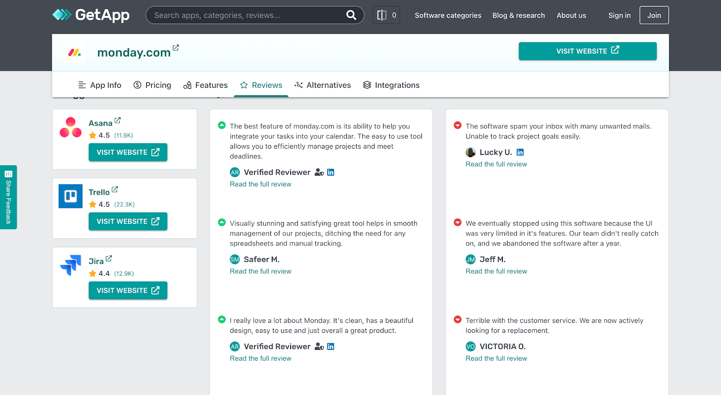This screenshot has width=721, height=395.
Task: Click the Safeer M. reviewer name
Action: (262, 259)
